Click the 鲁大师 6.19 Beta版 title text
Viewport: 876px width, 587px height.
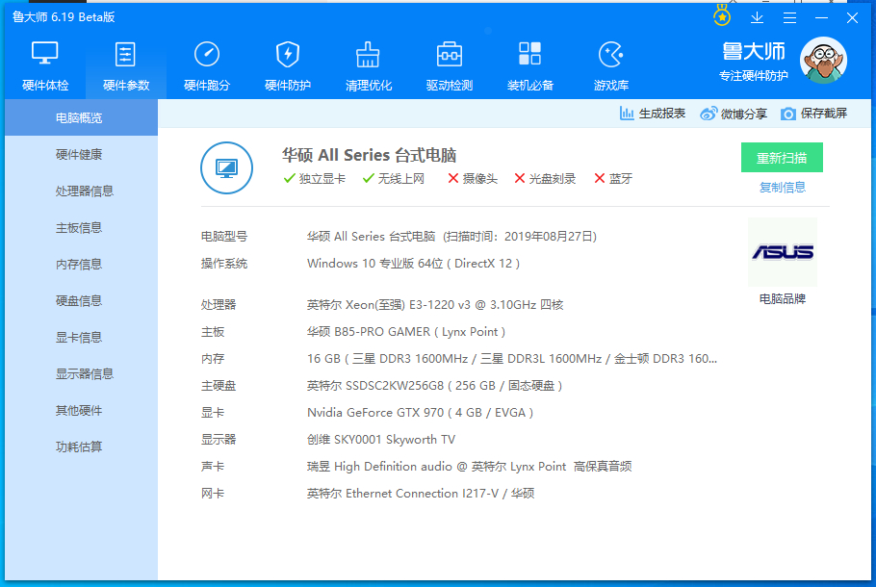point(64,17)
